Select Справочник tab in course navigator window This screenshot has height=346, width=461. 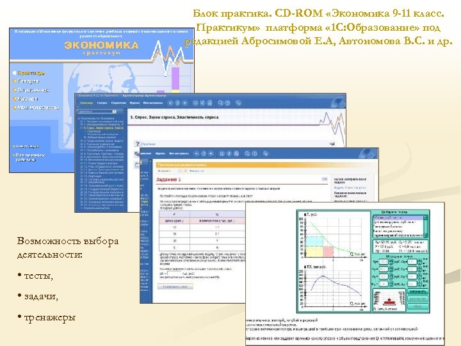(118, 103)
